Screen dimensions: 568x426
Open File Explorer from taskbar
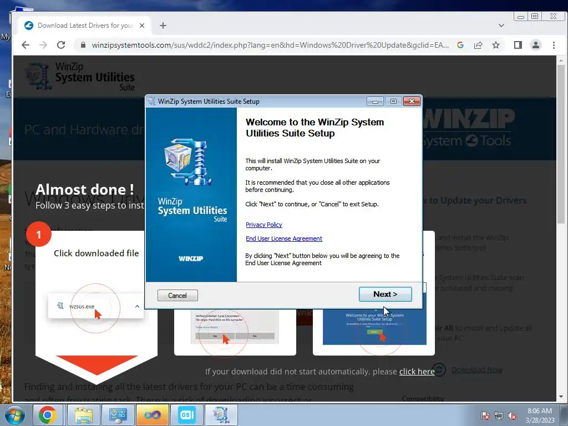[x=84, y=415]
